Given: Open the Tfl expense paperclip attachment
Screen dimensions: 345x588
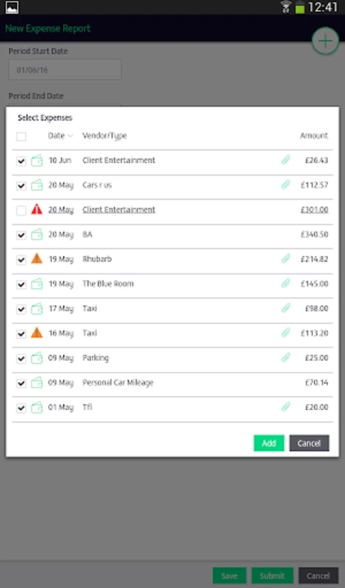Looking at the screenshot, I should coord(285,406).
